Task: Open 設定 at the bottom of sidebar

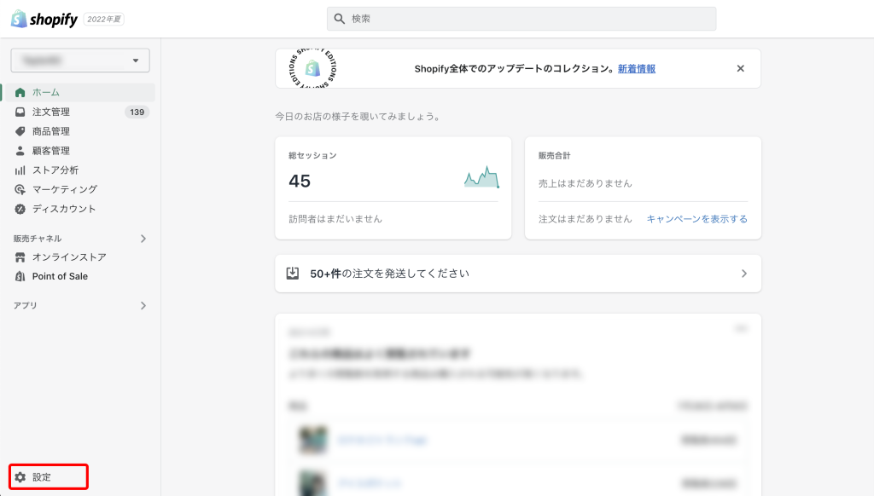Action: click(42, 477)
